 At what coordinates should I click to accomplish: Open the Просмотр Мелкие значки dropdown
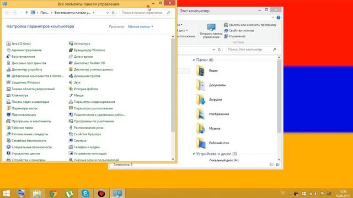click(141, 26)
